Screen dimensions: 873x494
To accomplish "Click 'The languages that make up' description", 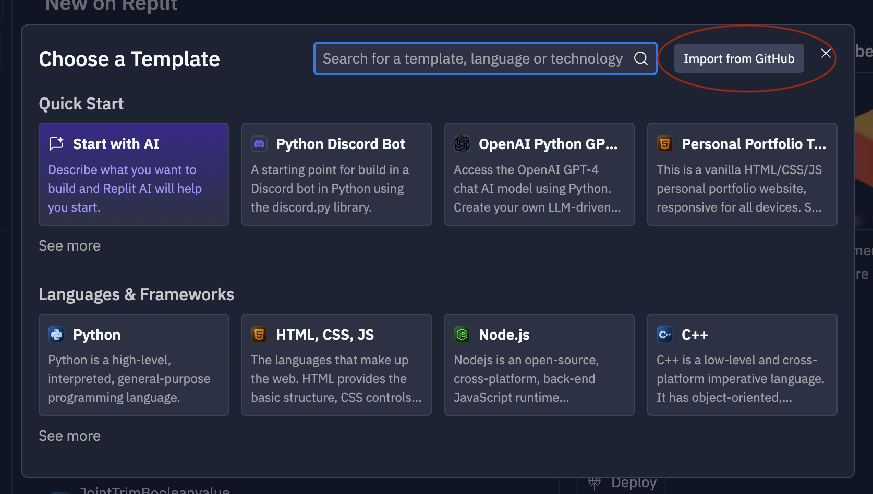I will tap(336, 379).
